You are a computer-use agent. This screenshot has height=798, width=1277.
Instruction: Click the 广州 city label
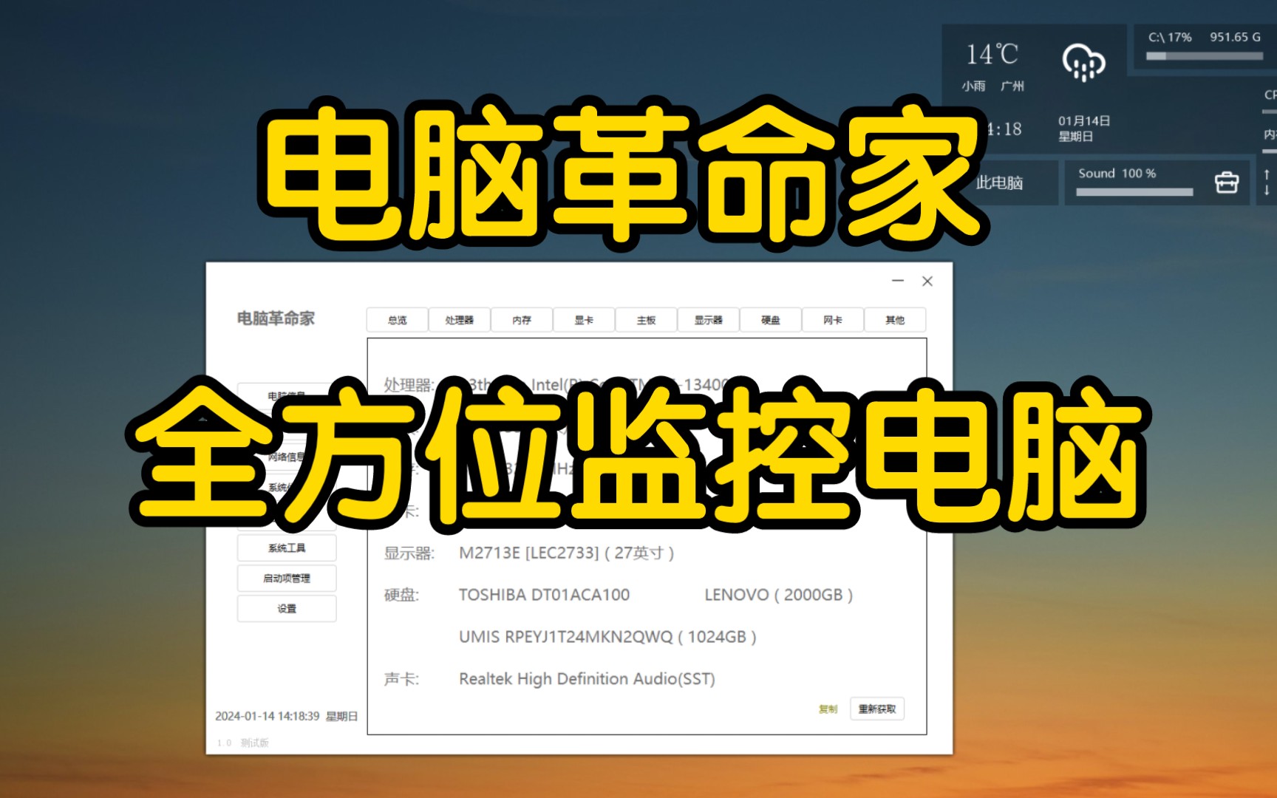tap(1012, 86)
